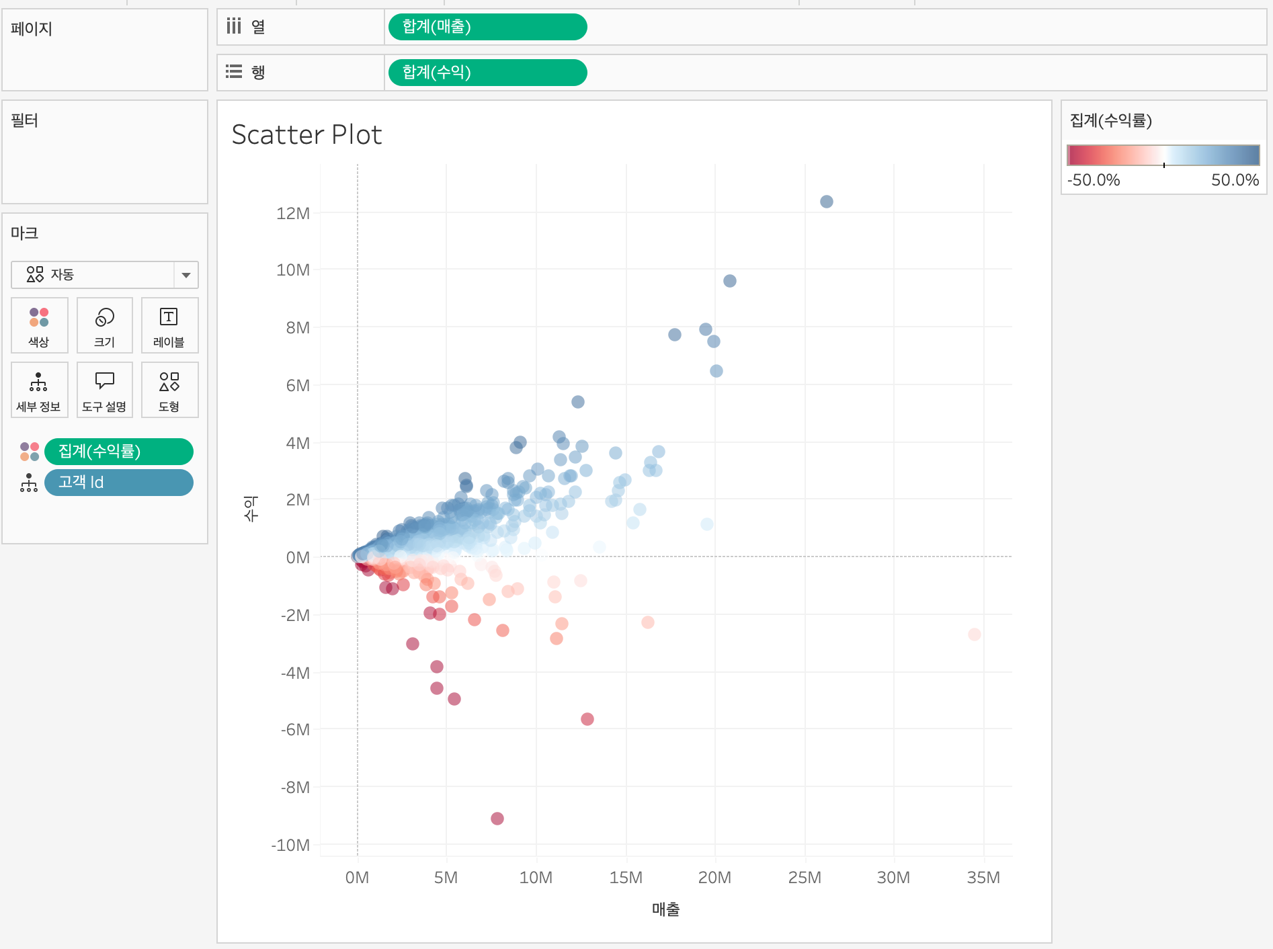Click the 12M tick on the y-axis
This screenshot has height=949, width=1273.
click(293, 213)
